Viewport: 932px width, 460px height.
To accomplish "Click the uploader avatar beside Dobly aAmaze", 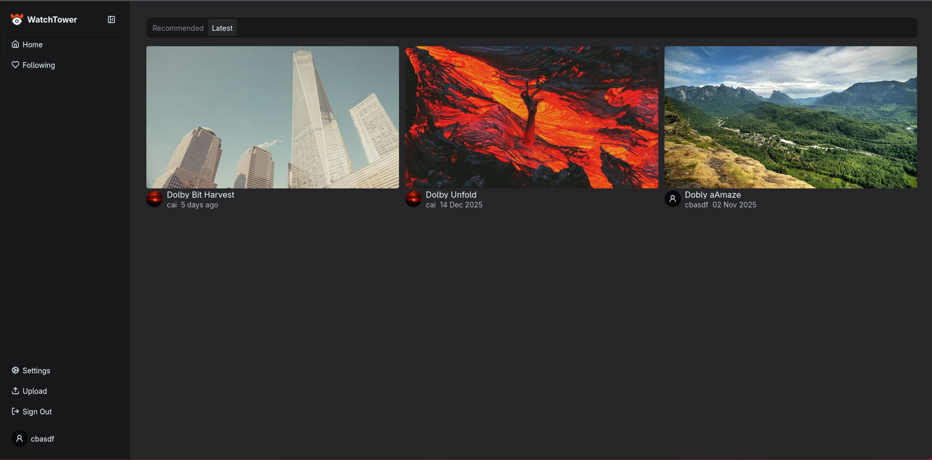I will tap(672, 199).
